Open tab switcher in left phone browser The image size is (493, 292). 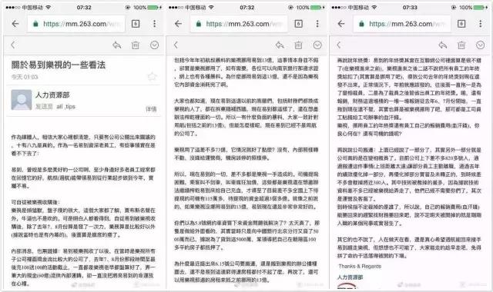(136, 24)
